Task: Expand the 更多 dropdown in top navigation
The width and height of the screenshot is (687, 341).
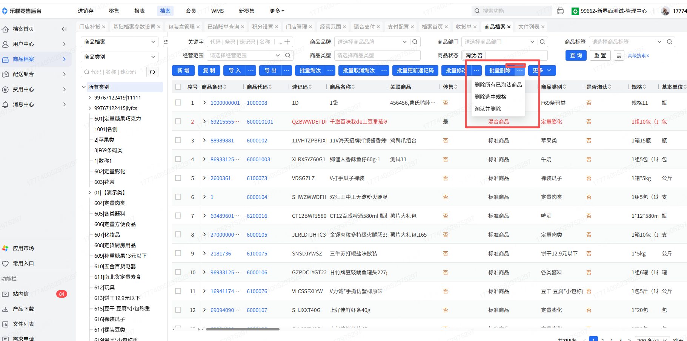Action: pyautogui.click(x=277, y=11)
